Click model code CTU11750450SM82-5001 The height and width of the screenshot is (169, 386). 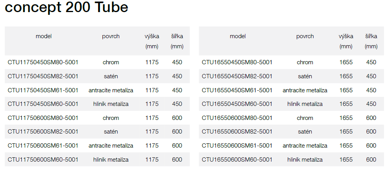click(x=43, y=76)
